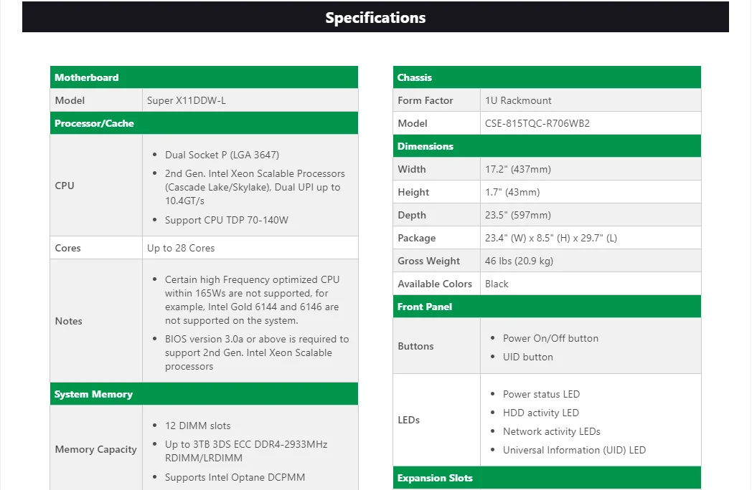The width and height of the screenshot is (752, 490).
Task: Click the Memory Capacity row label
Action: 95,449
